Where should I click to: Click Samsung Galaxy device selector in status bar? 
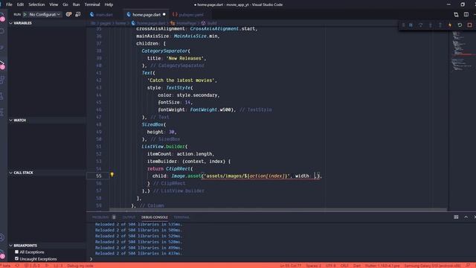pos(433,266)
